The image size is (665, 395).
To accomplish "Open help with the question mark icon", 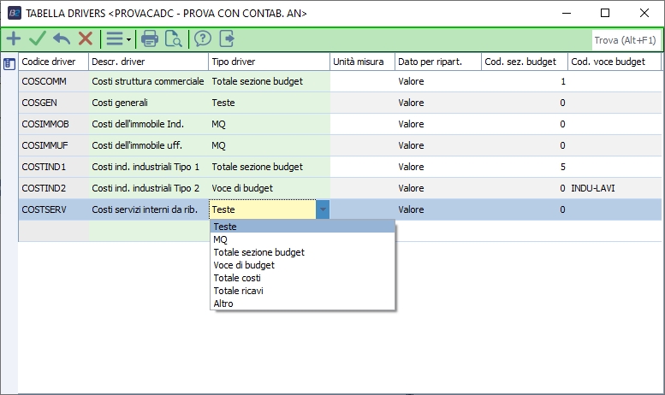I will pos(203,38).
